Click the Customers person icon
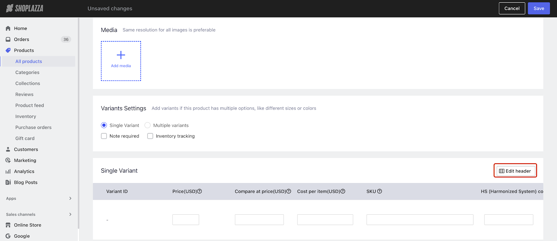The height and width of the screenshot is (241, 557). point(8,149)
